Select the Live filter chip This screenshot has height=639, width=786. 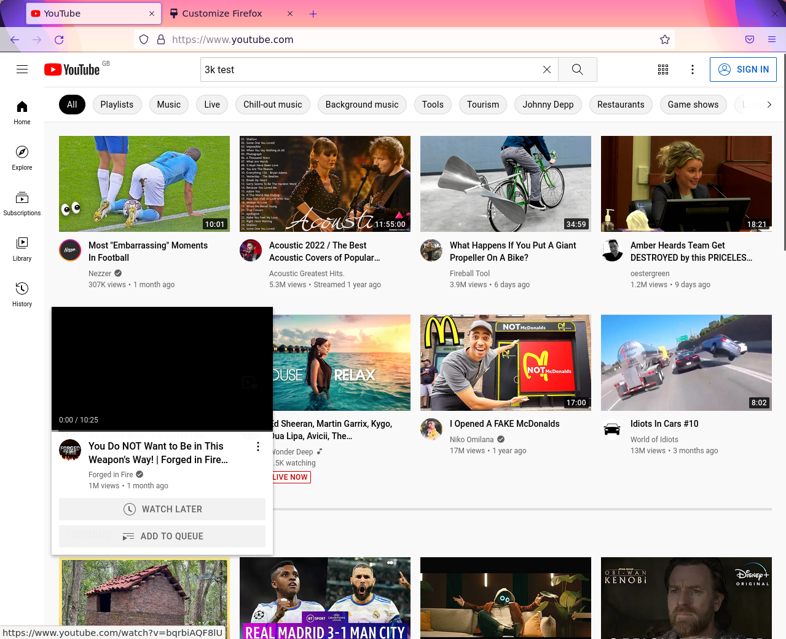pos(212,105)
